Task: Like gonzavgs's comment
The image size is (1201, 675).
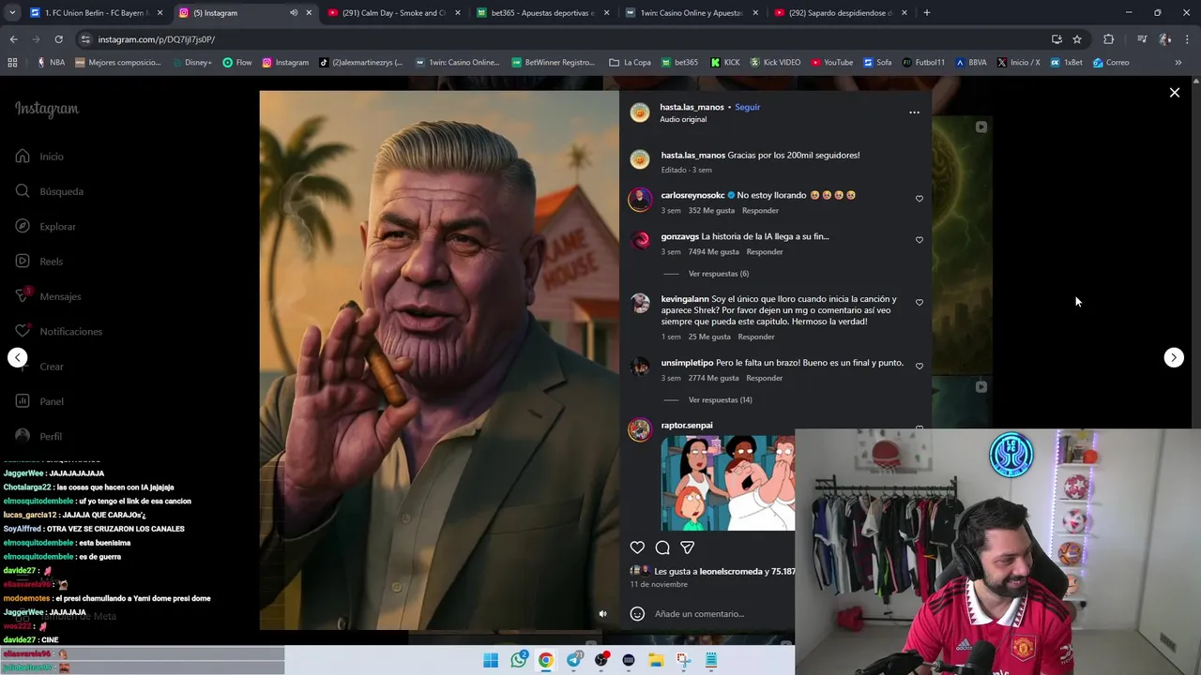Action: click(x=920, y=240)
